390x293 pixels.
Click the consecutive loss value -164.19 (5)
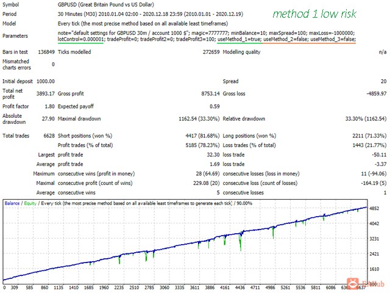374,183
